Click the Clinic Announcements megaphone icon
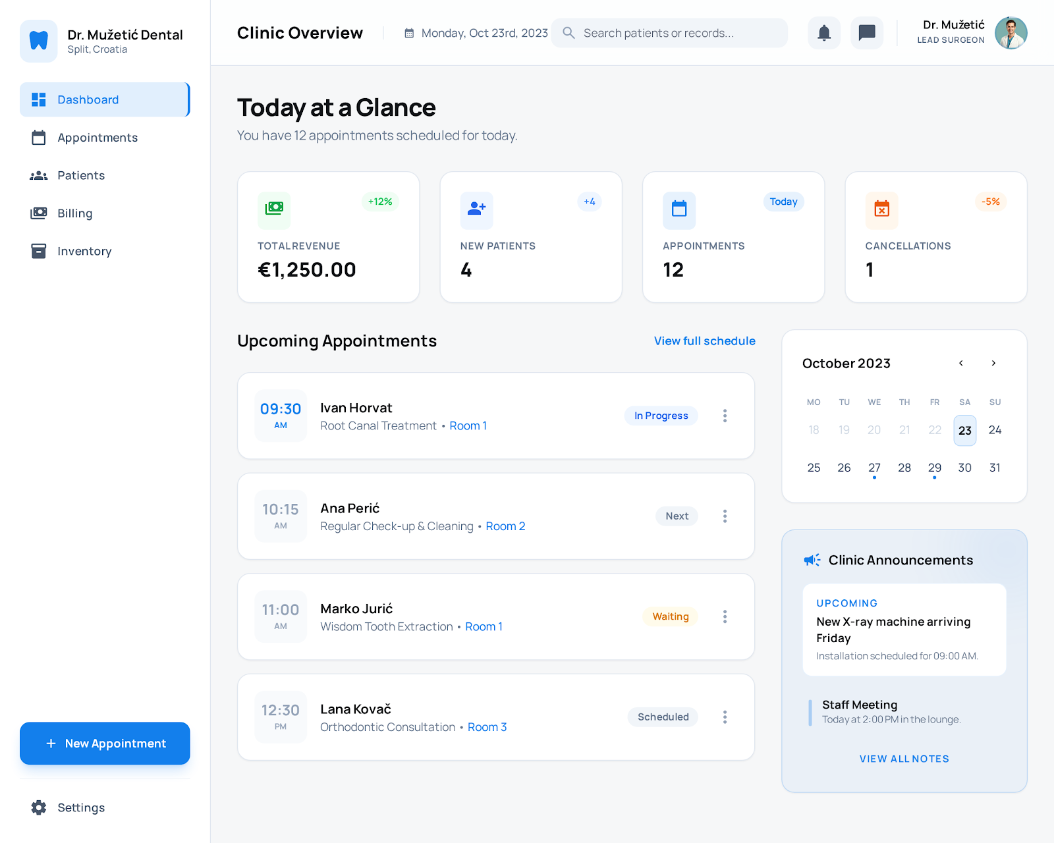 pos(812,560)
